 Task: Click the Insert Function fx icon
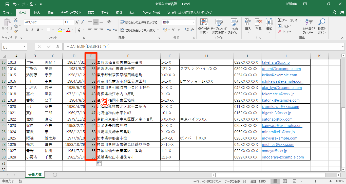(x=58, y=47)
